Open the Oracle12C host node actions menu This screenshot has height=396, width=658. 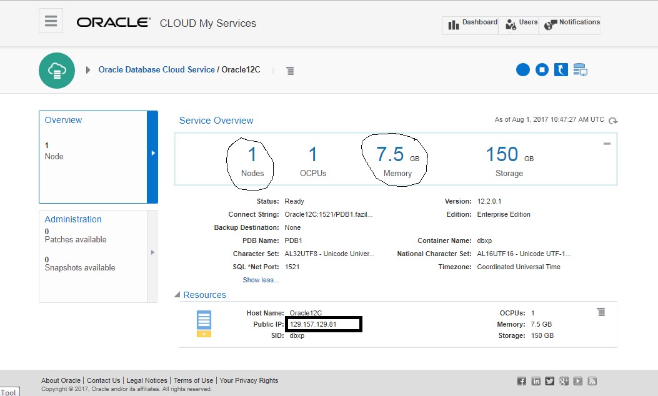pos(601,312)
